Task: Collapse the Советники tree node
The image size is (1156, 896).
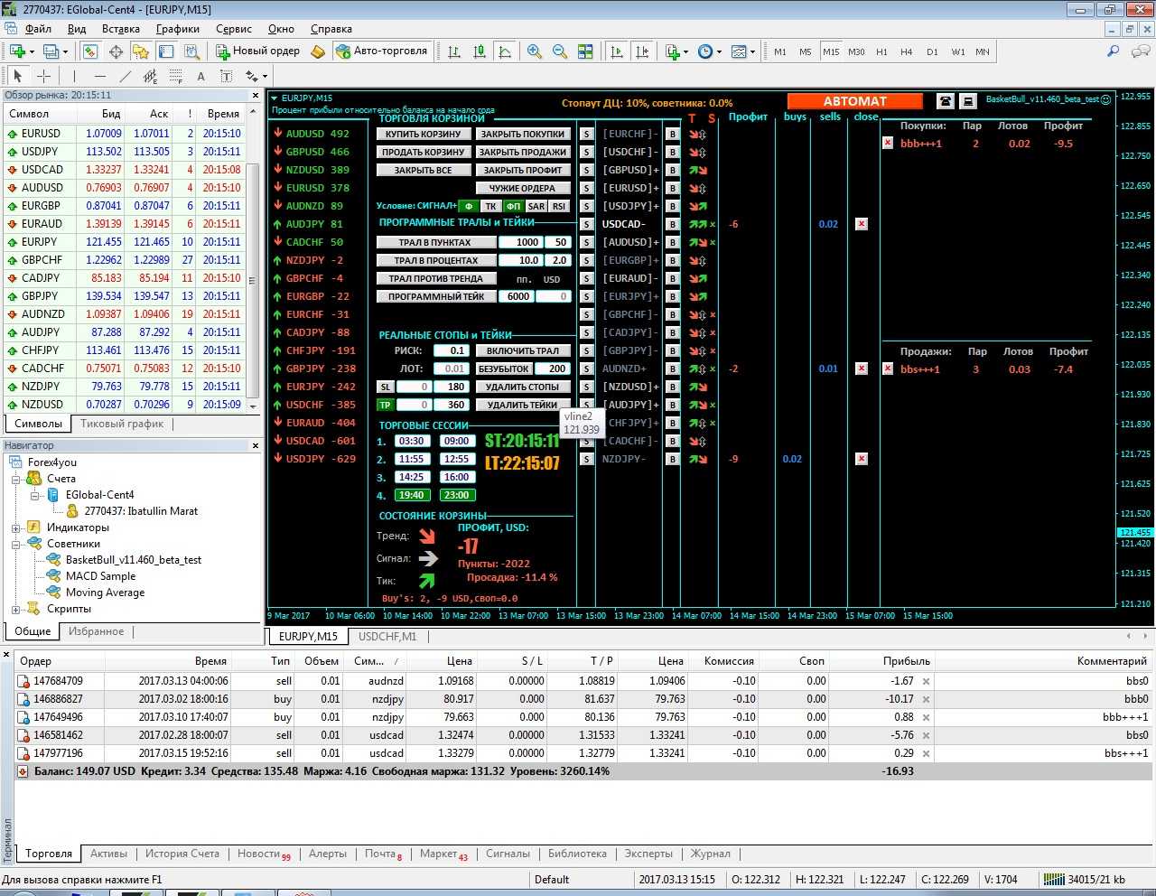Action: point(15,544)
